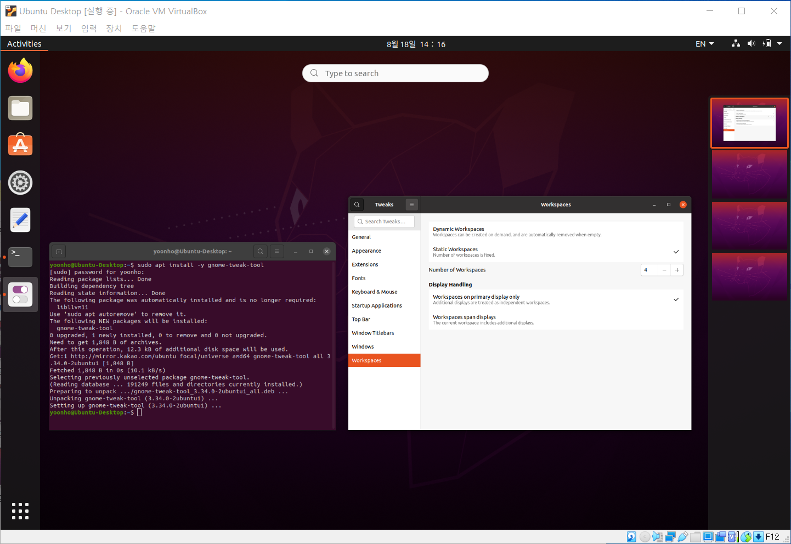This screenshot has height=544, width=791.
Task: Click the Type to search field
Action: 395,73
